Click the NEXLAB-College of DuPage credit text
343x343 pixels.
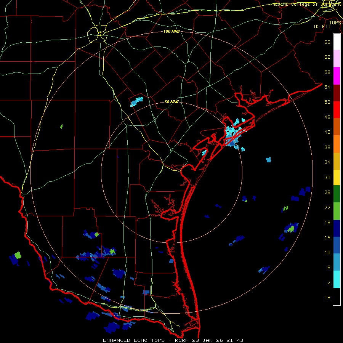[306, 4]
